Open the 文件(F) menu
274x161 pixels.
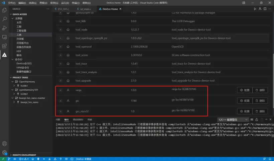pyautogui.click(x=12, y=3)
